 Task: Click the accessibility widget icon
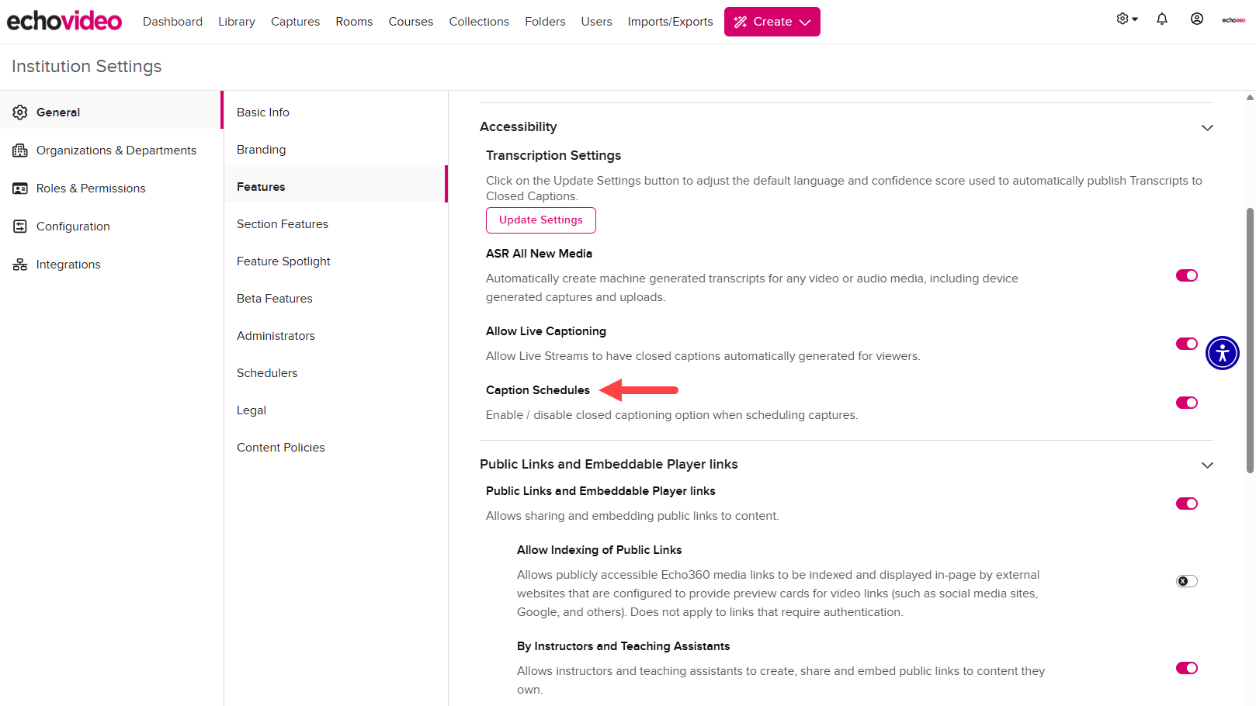point(1223,353)
